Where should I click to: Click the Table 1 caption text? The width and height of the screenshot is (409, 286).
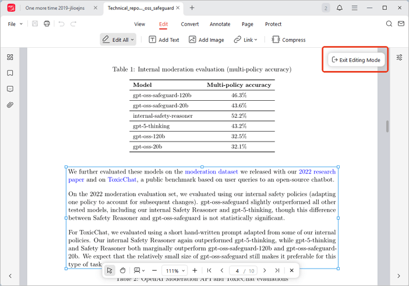pos(202,69)
